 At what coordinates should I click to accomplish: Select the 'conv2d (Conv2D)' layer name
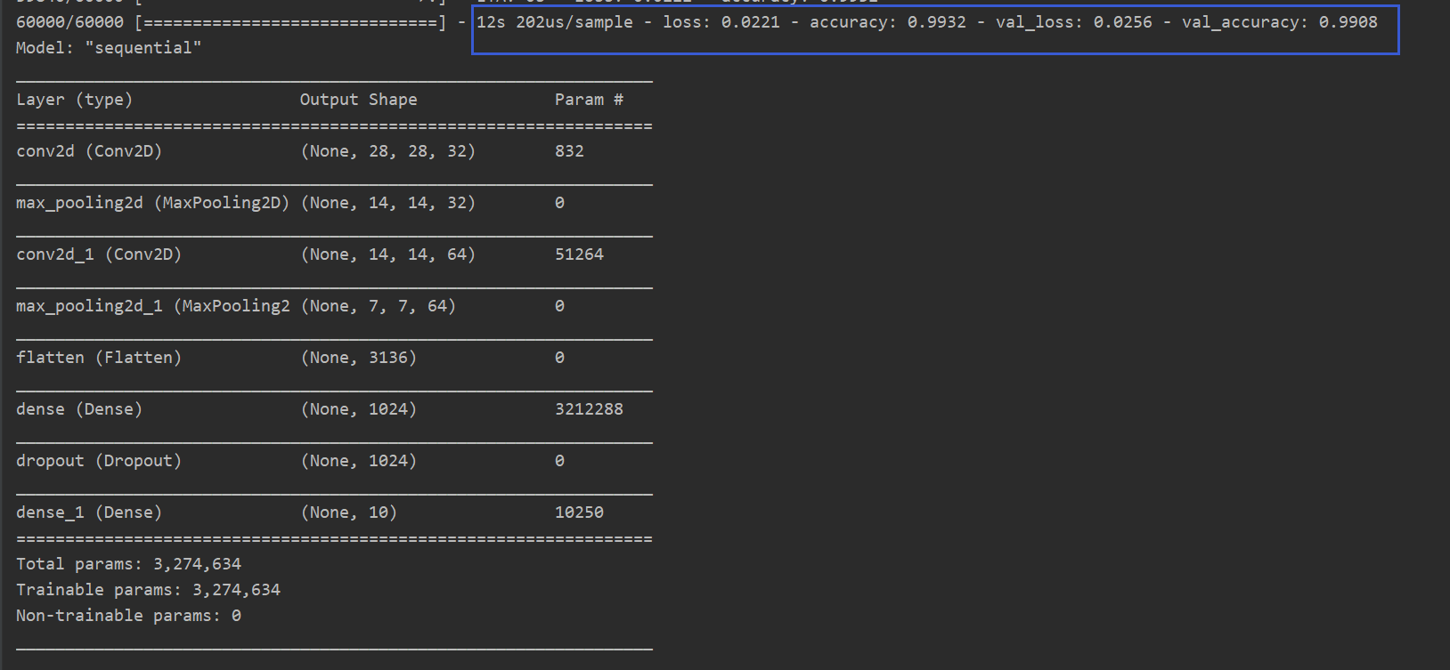pos(89,151)
